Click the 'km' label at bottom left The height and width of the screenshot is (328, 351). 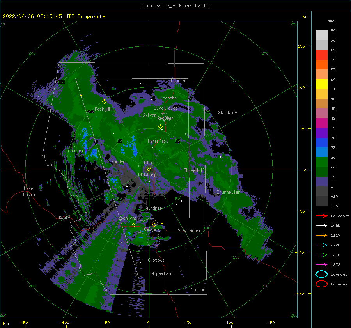coord(5,324)
